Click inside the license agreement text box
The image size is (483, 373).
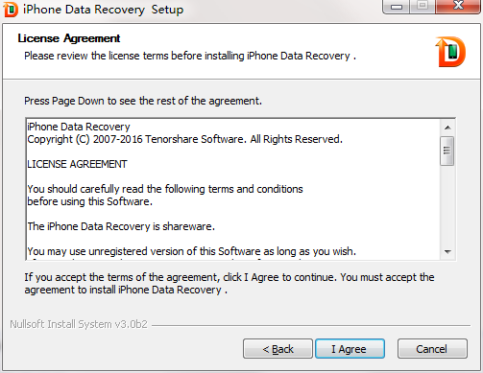pos(233,189)
